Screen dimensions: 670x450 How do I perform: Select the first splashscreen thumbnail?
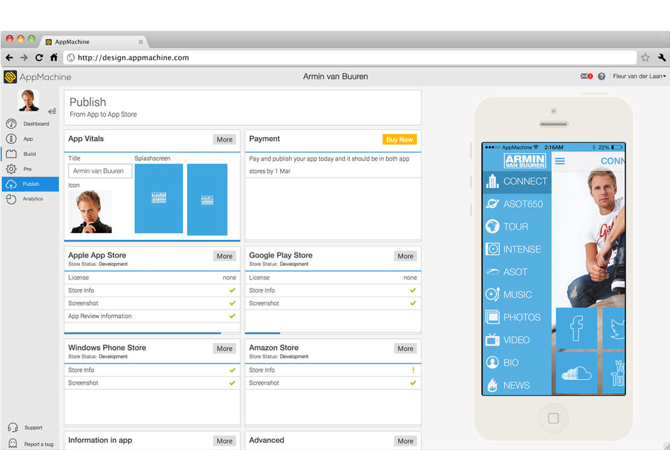159,199
